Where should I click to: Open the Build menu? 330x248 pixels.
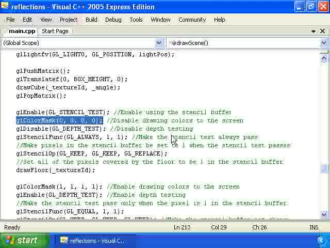[91, 20]
